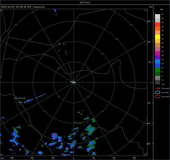Click the legend value -10 at scale bottom

(163, 84)
